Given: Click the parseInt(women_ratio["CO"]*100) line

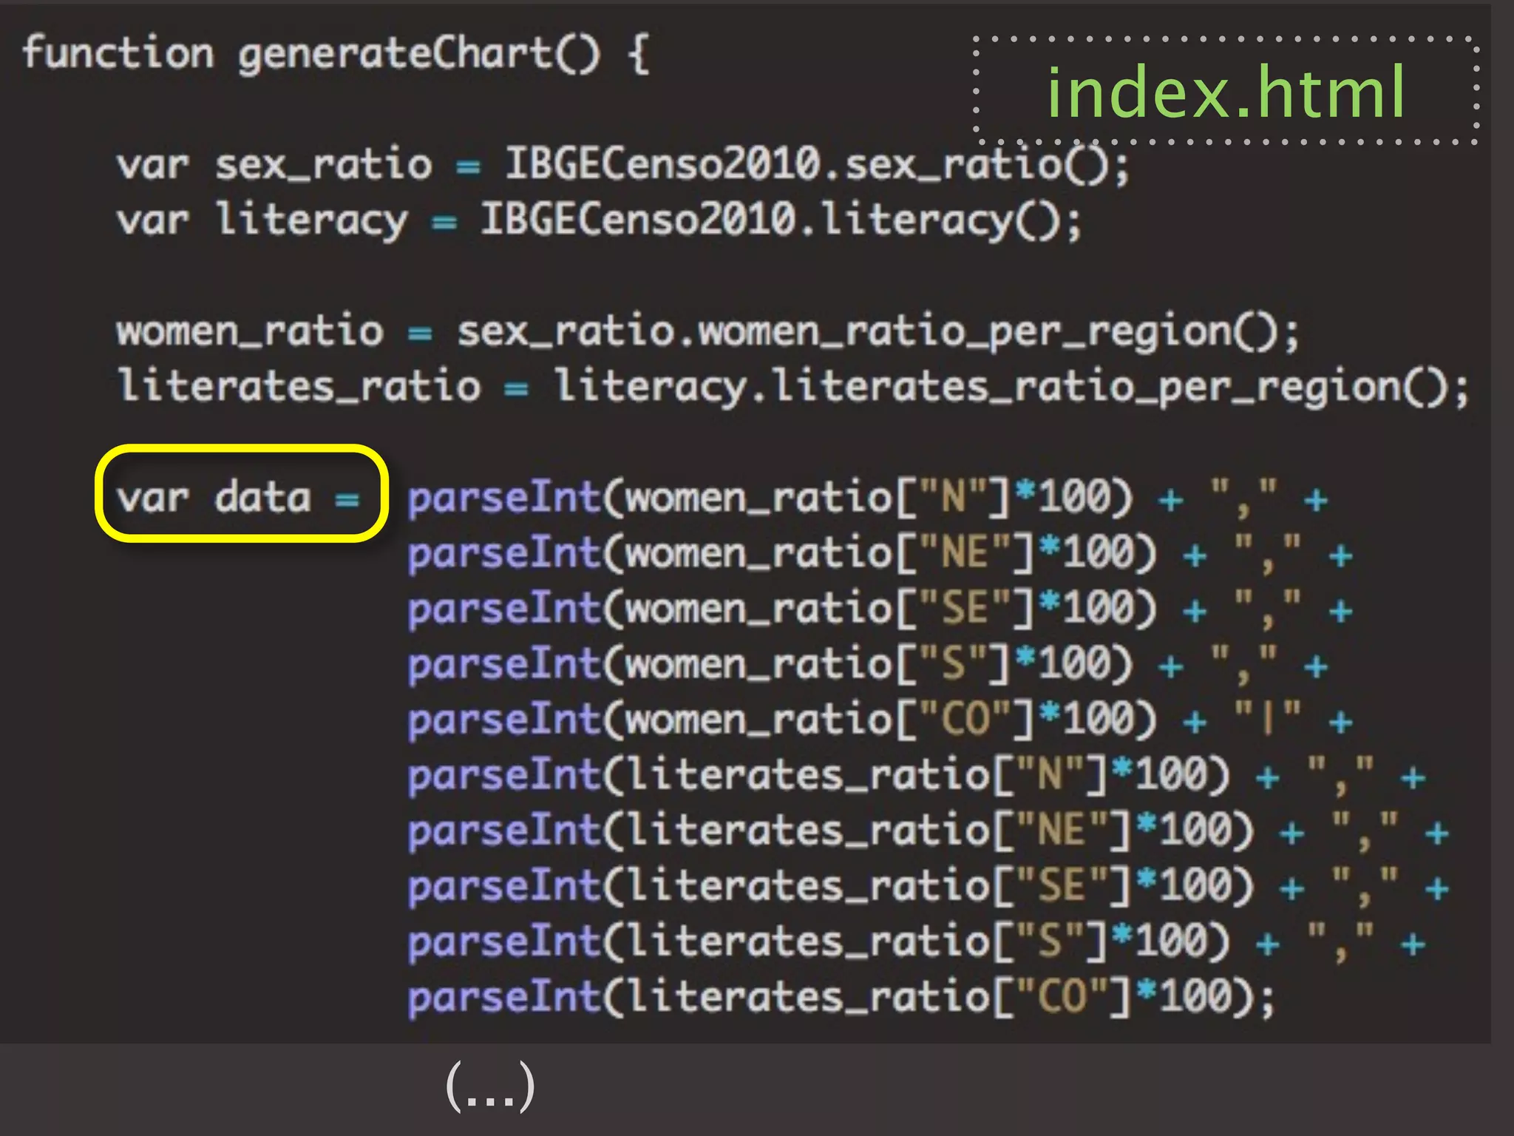Looking at the screenshot, I should [x=880, y=720].
